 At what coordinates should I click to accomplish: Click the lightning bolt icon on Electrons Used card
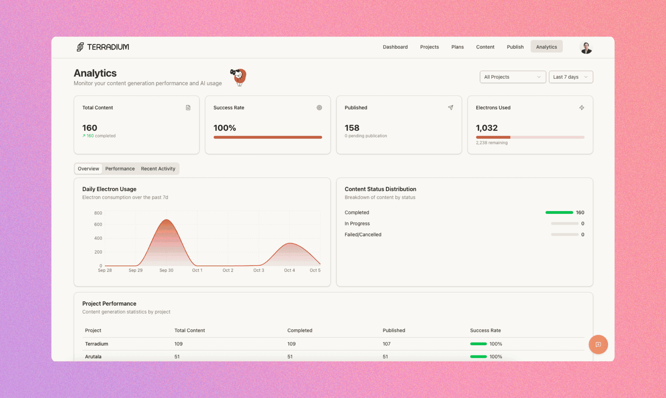(582, 107)
